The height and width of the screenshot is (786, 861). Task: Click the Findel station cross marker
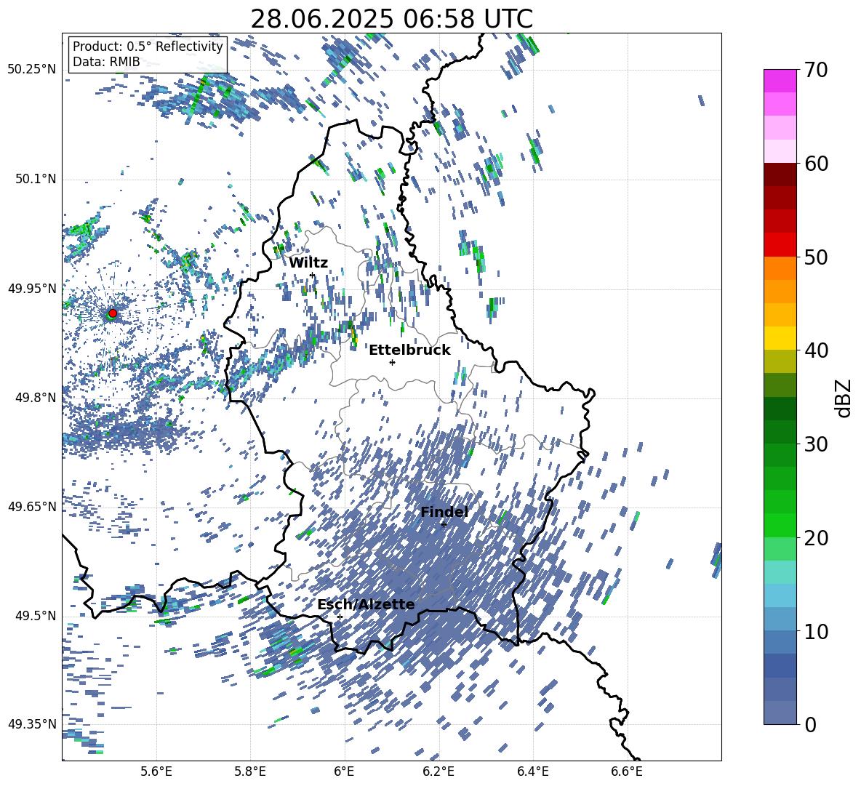pyautogui.click(x=444, y=524)
